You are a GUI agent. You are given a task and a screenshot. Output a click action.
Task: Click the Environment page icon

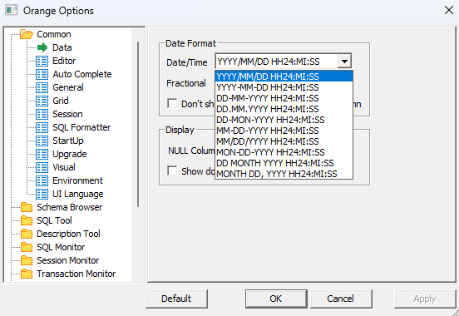pyautogui.click(x=42, y=180)
